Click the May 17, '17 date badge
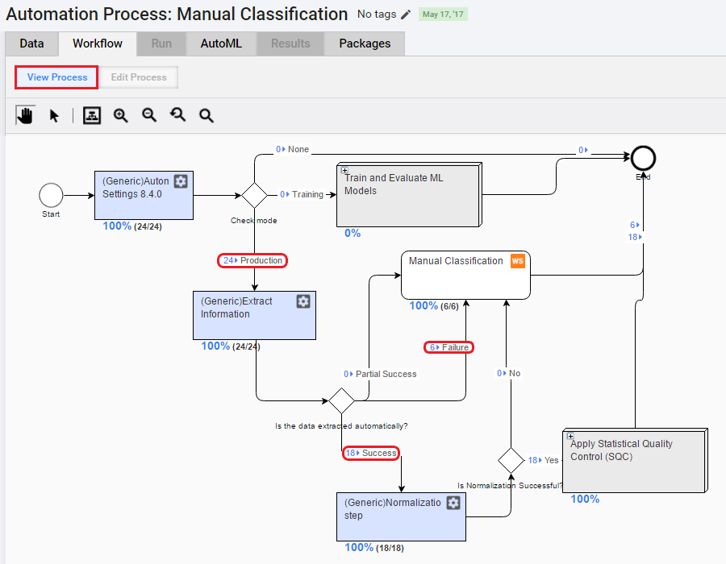The width and height of the screenshot is (726, 564). 443,15
